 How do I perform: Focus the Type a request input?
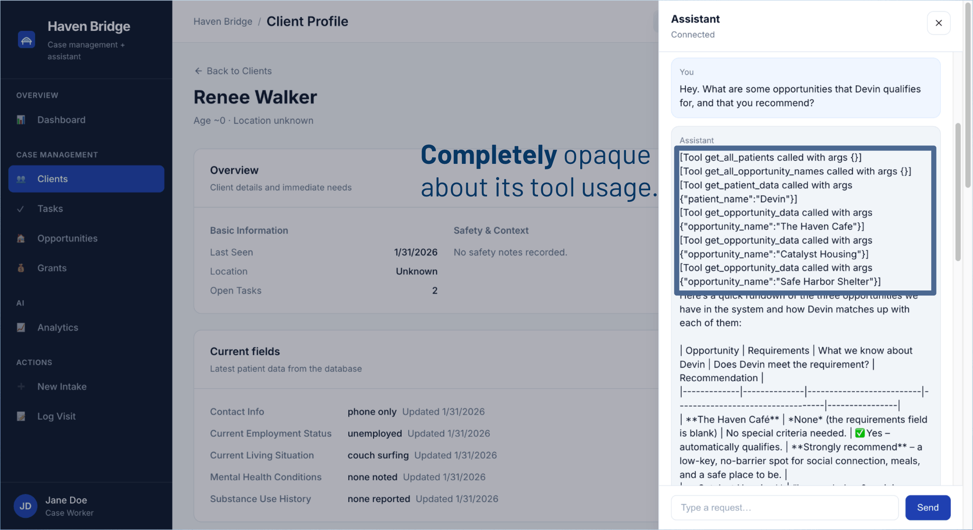click(x=784, y=507)
